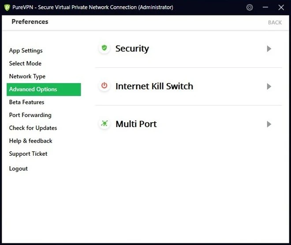The width and height of the screenshot is (291, 245).
Task: Log out using the Logout option
Action: coord(19,168)
